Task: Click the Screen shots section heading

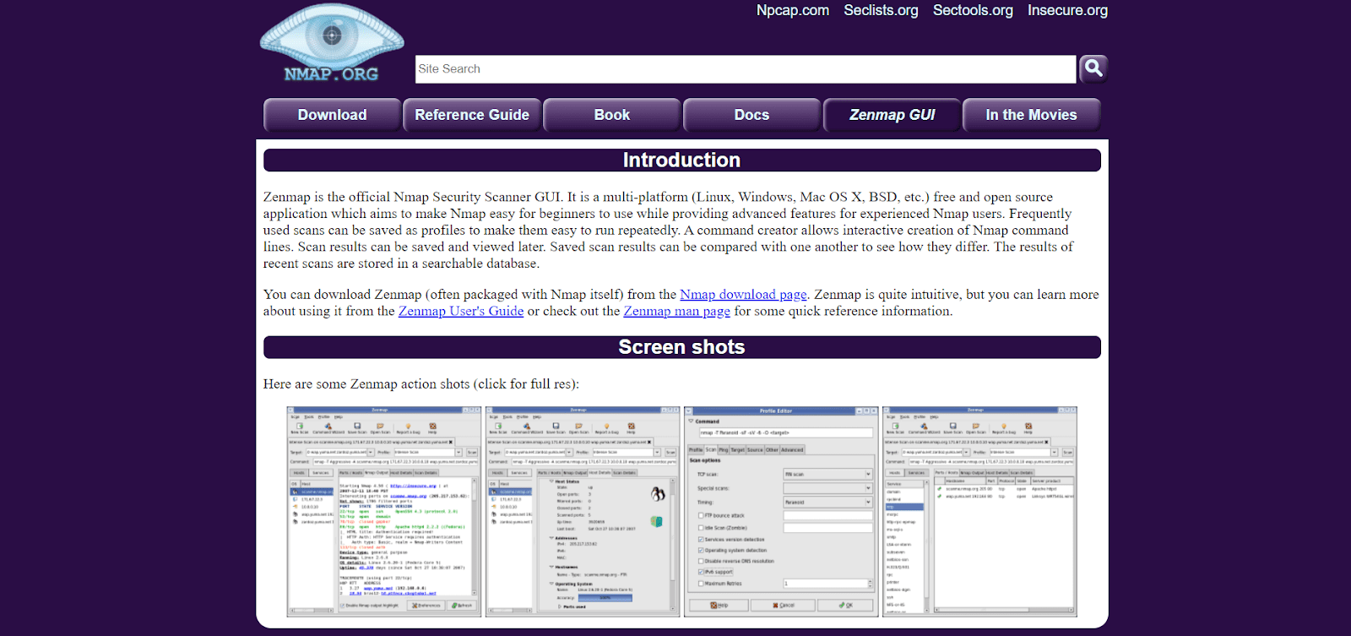Action: pos(681,347)
